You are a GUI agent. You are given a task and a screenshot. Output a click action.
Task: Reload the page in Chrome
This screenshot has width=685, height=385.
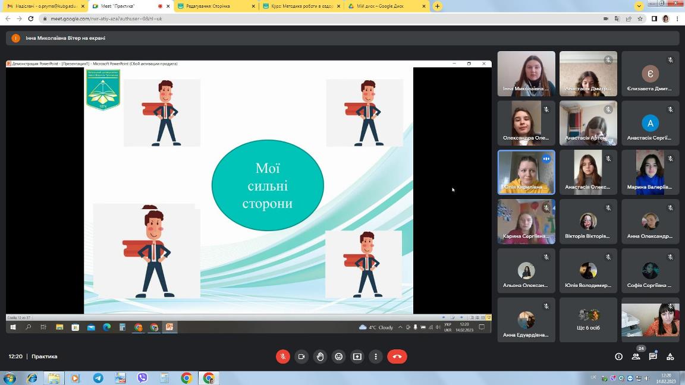(x=31, y=18)
